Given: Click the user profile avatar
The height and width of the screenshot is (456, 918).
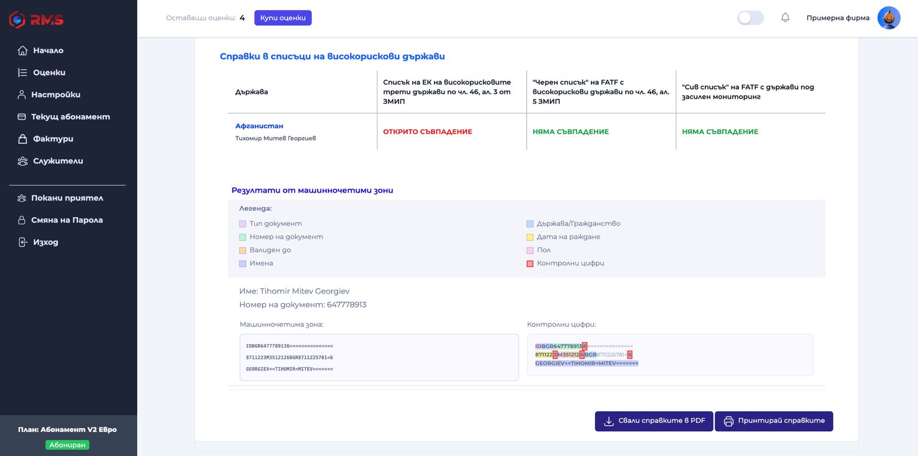Looking at the screenshot, I should coord(888,18).
